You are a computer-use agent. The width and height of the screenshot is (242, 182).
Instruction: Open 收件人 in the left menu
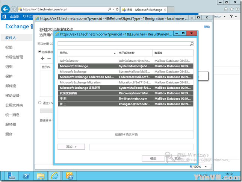tap(11, 38)
